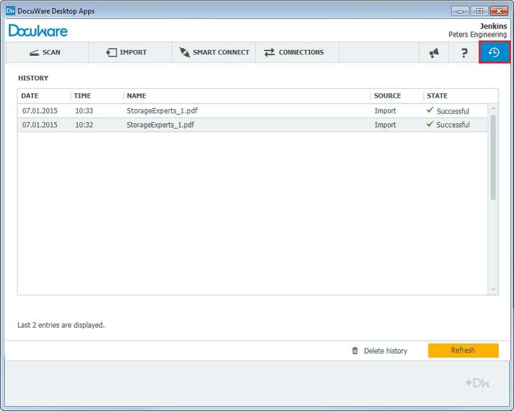The image size is (514, 411).
Task: Click the DocuWare logo
Action: coord(38,30)
